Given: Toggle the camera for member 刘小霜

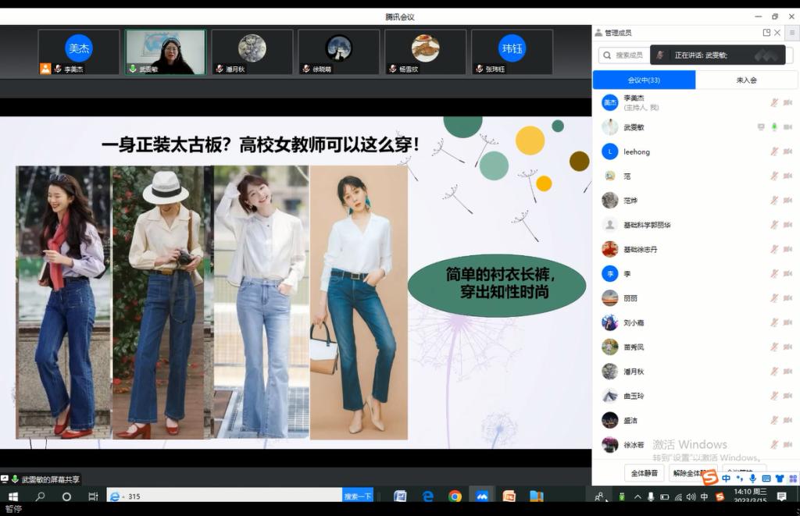Looking at the screenshot, I should coord(787,322).
